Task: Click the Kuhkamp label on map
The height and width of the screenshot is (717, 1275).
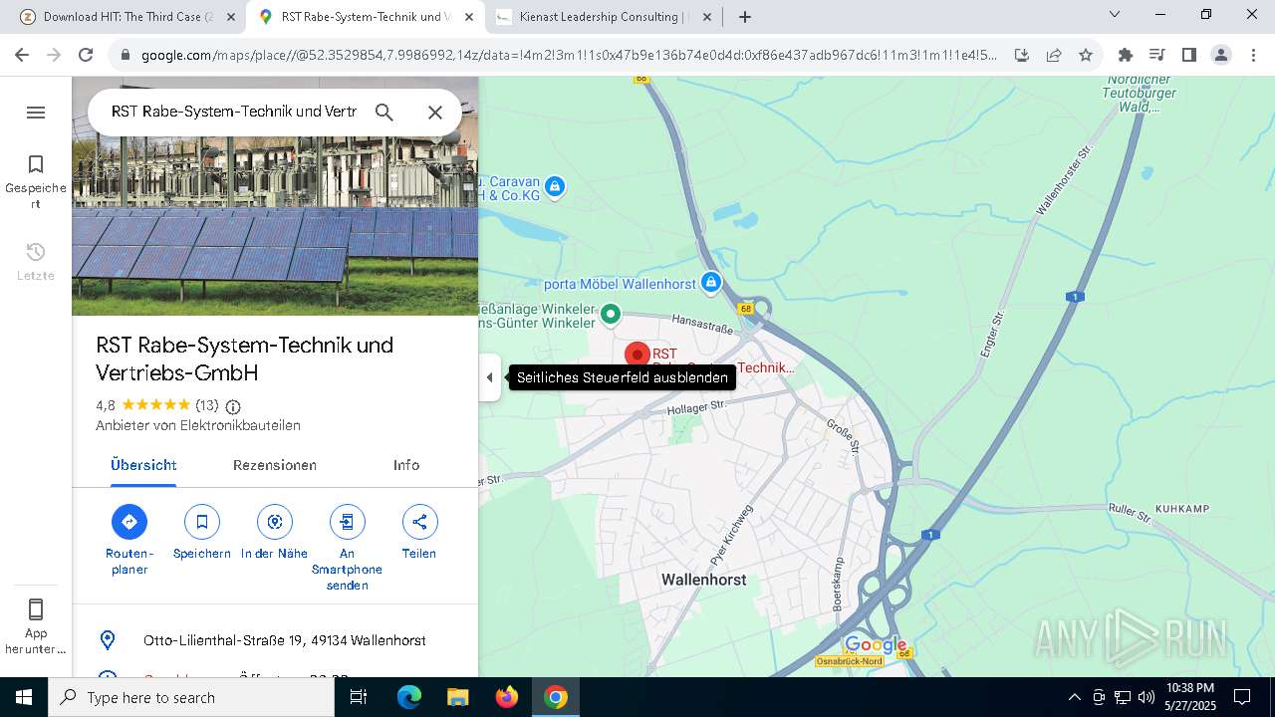Action: (x=1182, y=509)
